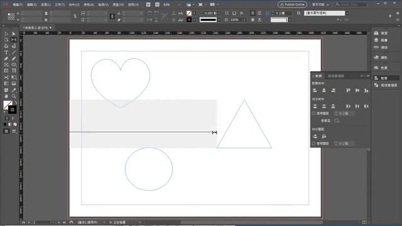Screen dimensions: 402x226
Task: Open the workspace switcher dropdown
Action: pos(320,4)
